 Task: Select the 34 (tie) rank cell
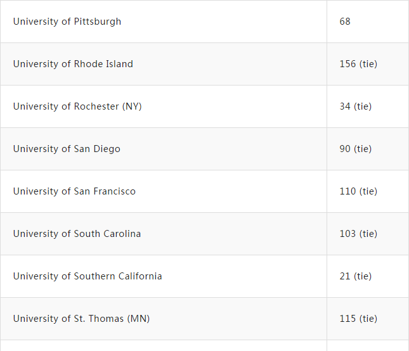click(x=356, y=106)
